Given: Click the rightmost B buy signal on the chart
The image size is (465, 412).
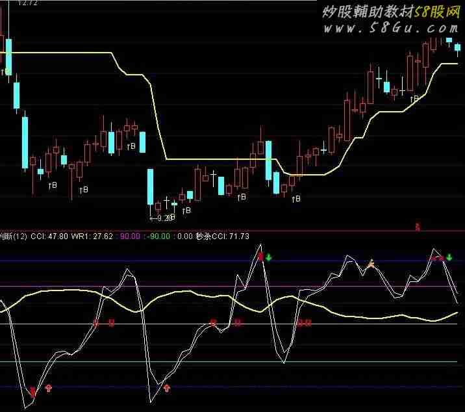Looking at the screenshot, I should [297, 198].
